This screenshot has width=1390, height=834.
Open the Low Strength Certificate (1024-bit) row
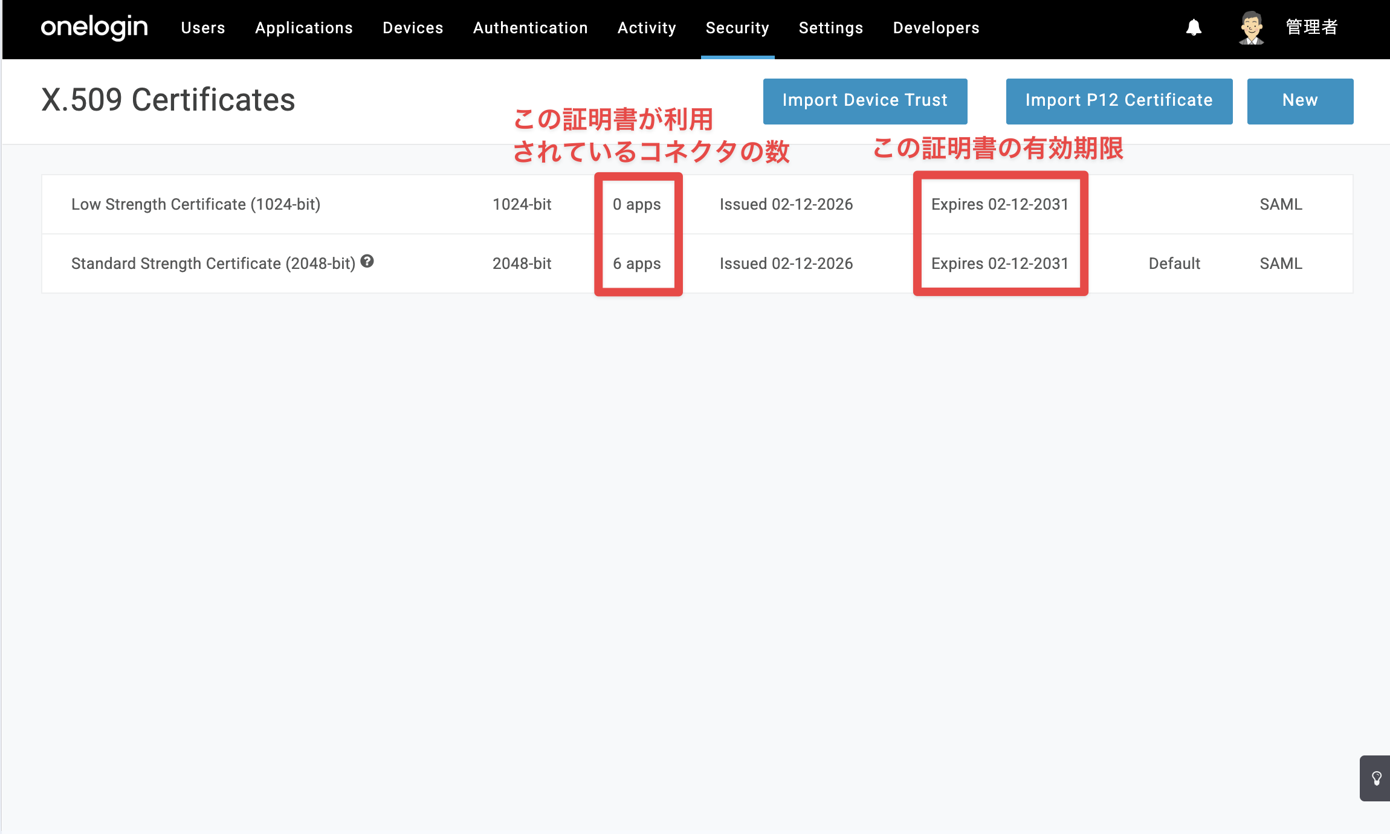pos(697,204)
